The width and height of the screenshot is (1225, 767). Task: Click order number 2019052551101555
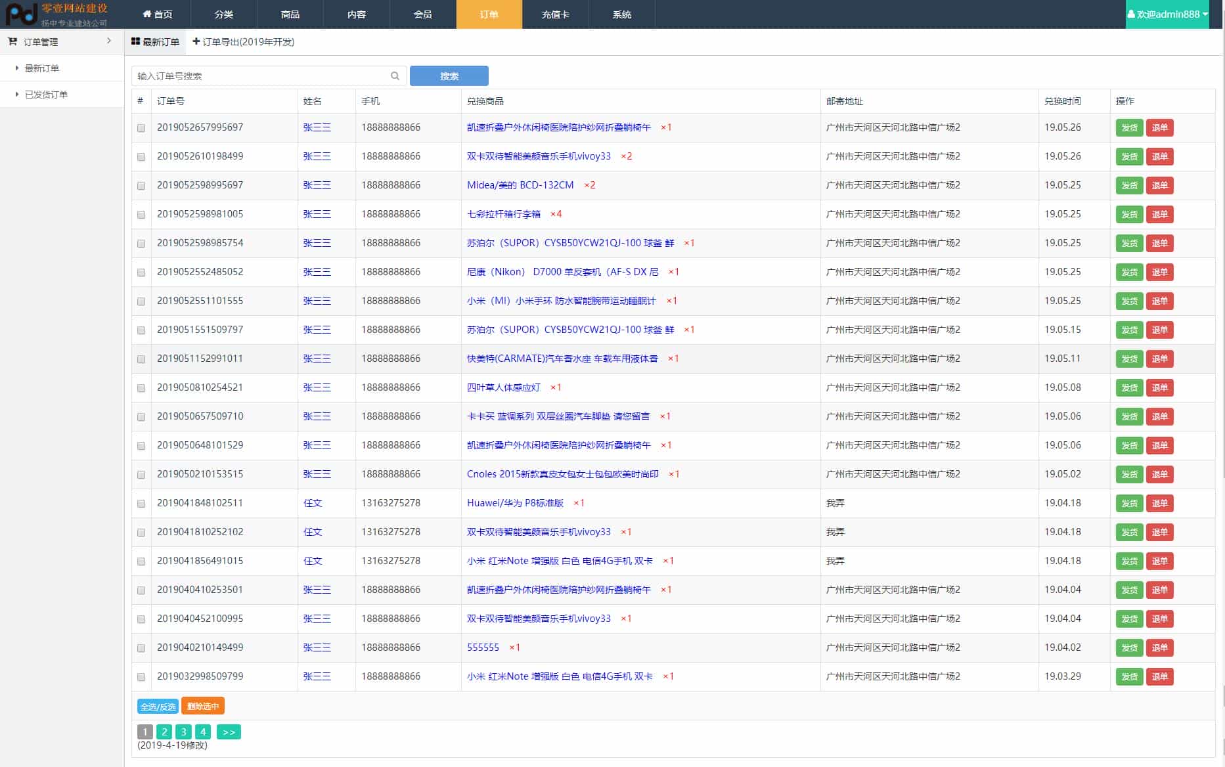[200, 301]
